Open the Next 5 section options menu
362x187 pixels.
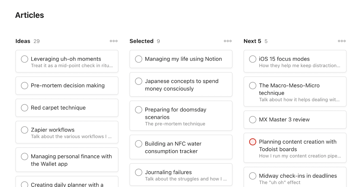tap(342, 41)
